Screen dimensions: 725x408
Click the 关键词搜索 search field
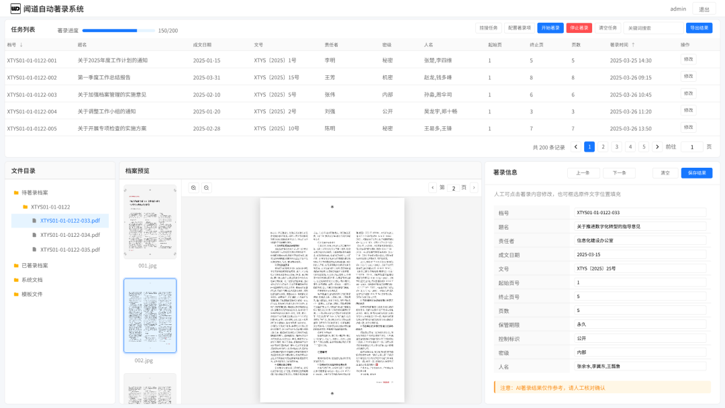[653, 28]
